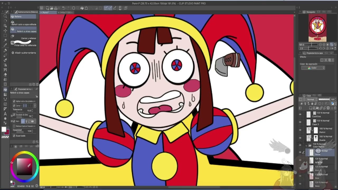Select the Brush tool
The image size is (338, 190).
[x=5, y=60]
